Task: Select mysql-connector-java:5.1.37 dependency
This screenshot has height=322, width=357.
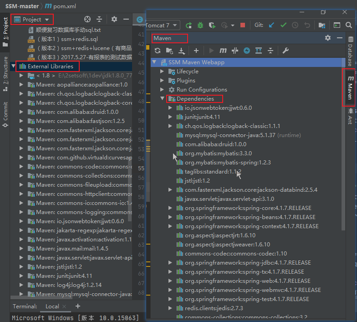Action: pos(229,135)
